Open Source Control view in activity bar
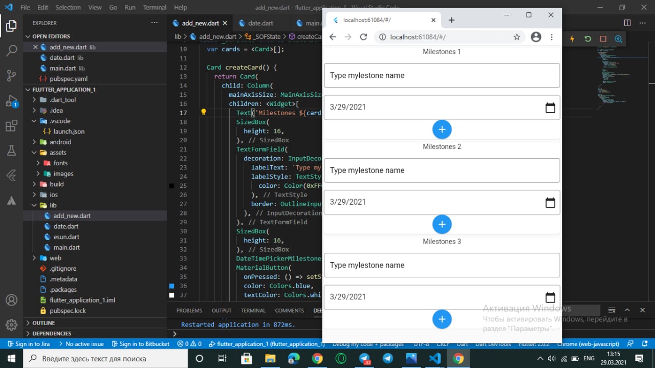This screenshot has width=655, height=368. coord(11,76)
